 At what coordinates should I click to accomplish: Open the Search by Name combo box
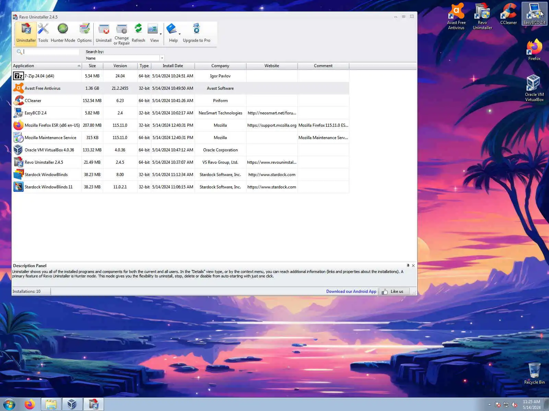(x=125, y=58)
